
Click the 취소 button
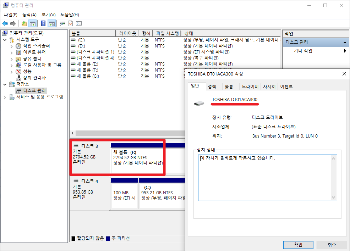332,245
